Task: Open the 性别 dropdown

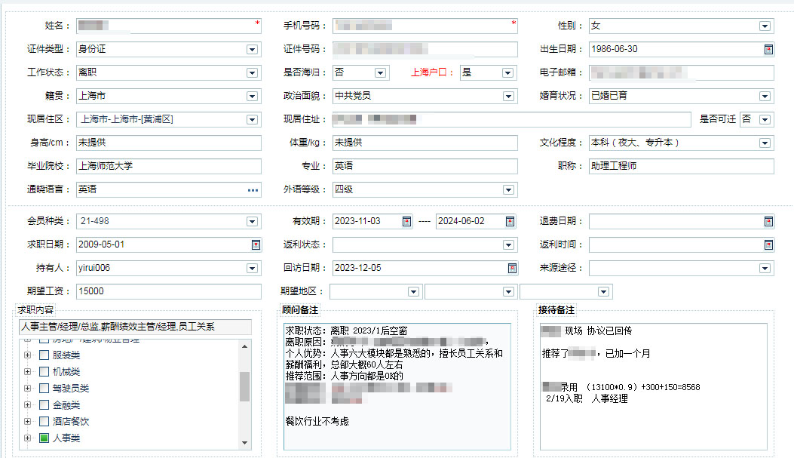Action: coord(765,26)
